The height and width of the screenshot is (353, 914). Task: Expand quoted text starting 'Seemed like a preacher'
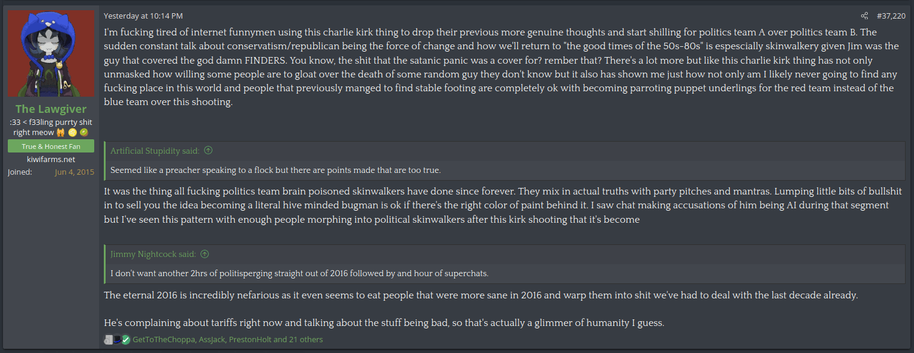pyautogui.click(x=275, y=170)
